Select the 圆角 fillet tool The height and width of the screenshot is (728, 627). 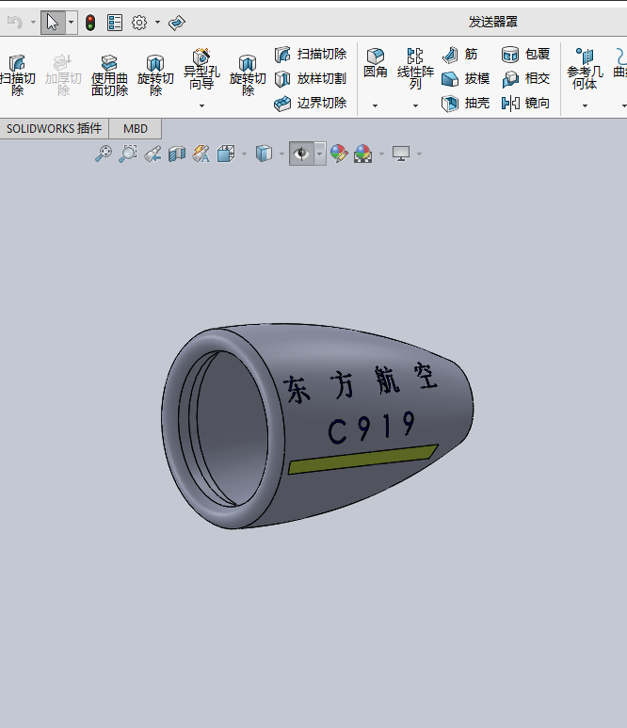375,63
